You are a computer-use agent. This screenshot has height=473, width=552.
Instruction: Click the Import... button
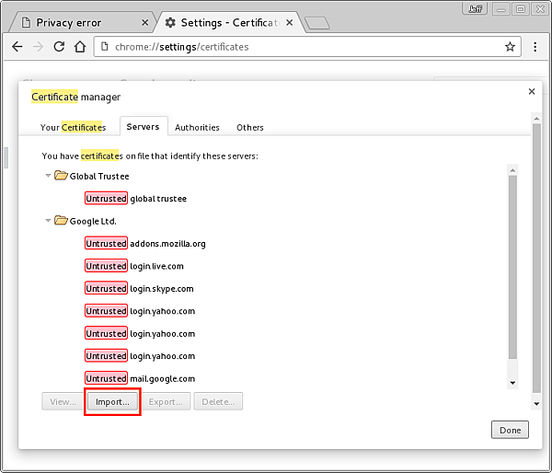[112, 401]
